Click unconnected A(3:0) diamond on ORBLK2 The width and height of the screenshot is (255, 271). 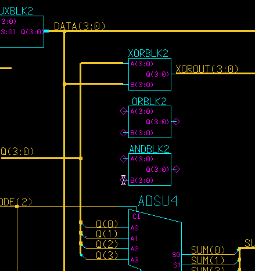tap(123, 111)
